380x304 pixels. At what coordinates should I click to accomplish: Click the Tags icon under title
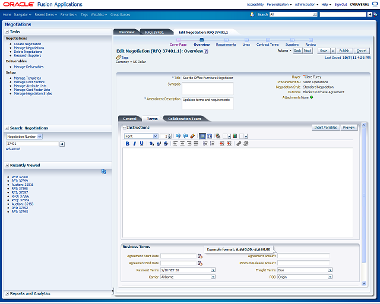(x=118, y=58)
